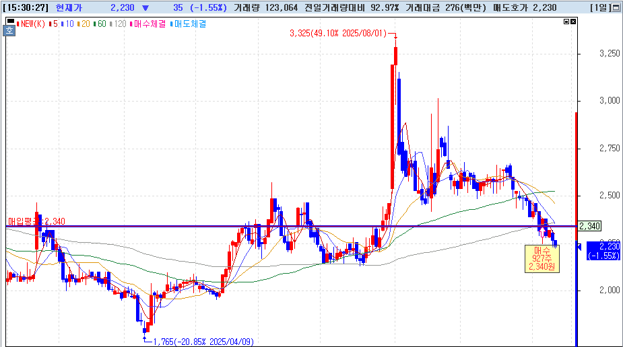Select the 120-day moving average legend
Image resolution: width=623 pixels, height=347 pixels.
pyautogui.click(x=118, y=24)
